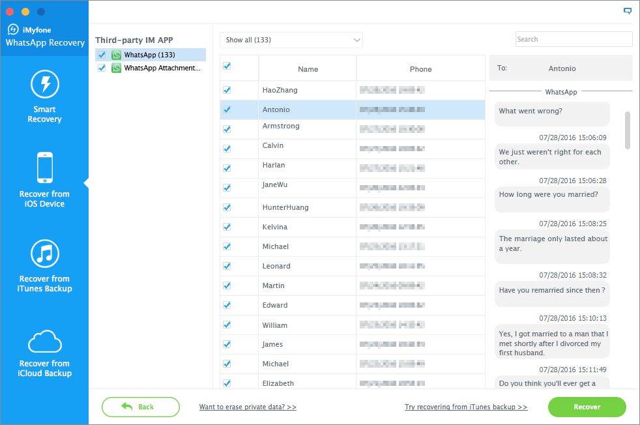Image resolution: width=640 pixels, height=425 pixels.
Task: Click timestamp 07/28/2016 15:06:09
Action: coord(573,138)
